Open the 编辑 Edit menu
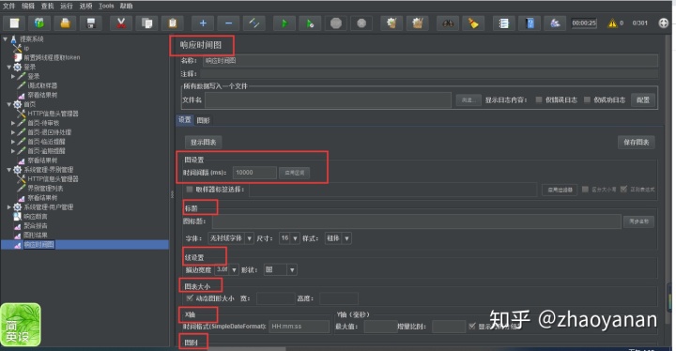 [28, 6]
